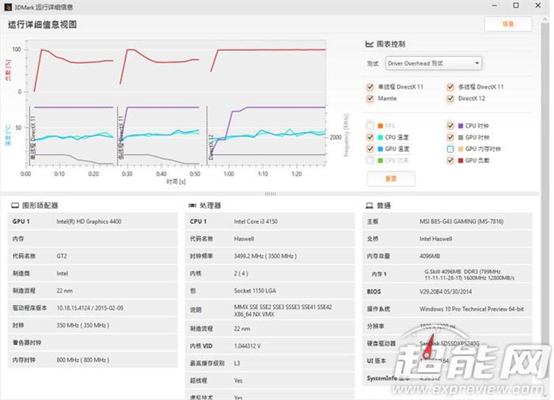
Task: Click the gray GPU 时钟 color swatch
Action: (x=461, y=137)
